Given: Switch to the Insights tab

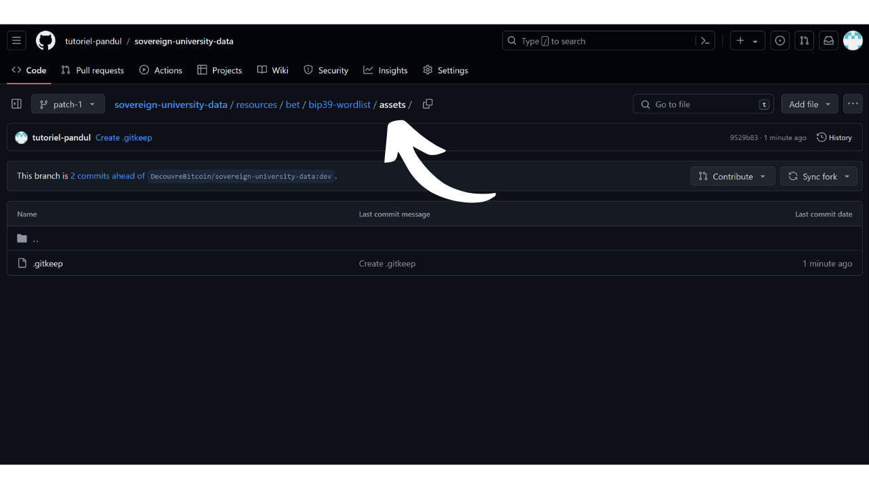Looking at the screenshot, I should pyautogui.click(x=386, y=70).
